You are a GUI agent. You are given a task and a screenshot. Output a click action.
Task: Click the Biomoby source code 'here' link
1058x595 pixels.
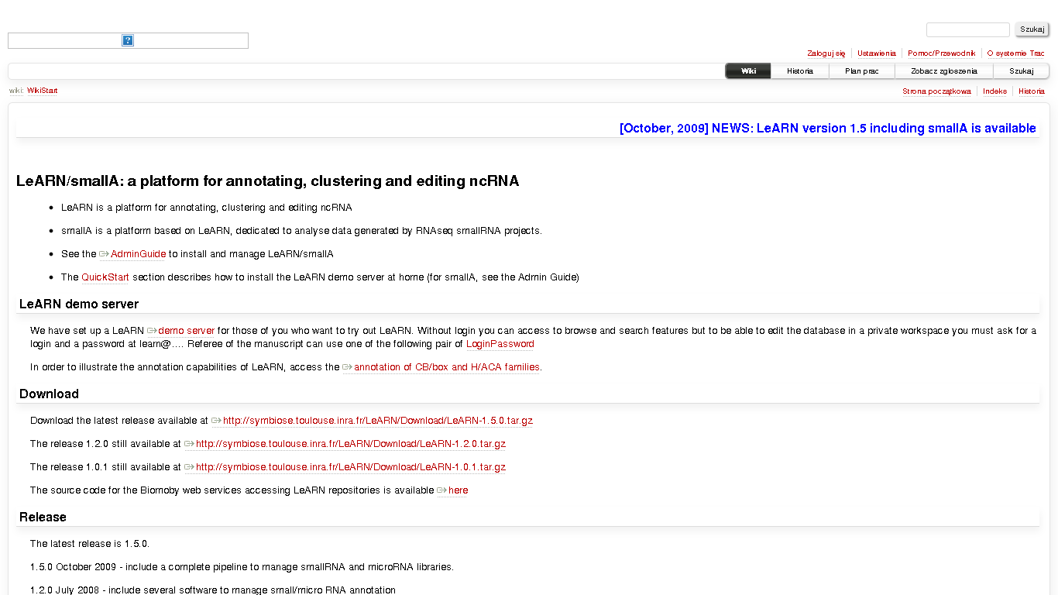[458, 490]
